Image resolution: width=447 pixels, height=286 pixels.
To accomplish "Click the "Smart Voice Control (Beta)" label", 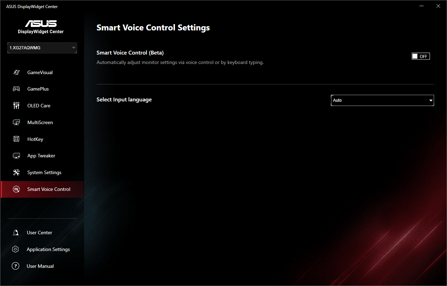I will click(130, 53).
